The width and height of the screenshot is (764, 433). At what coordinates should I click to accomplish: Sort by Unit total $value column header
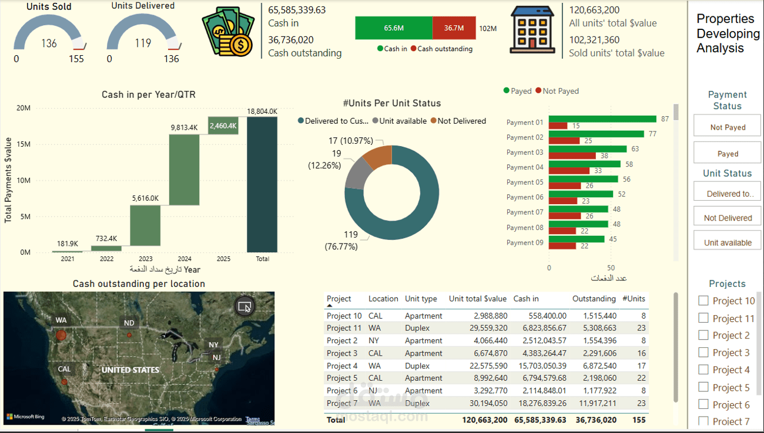point(478,299)
